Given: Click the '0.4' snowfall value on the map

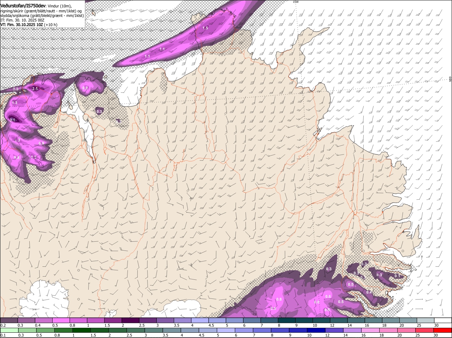Looking at the screenshot, I should (369, 292).
